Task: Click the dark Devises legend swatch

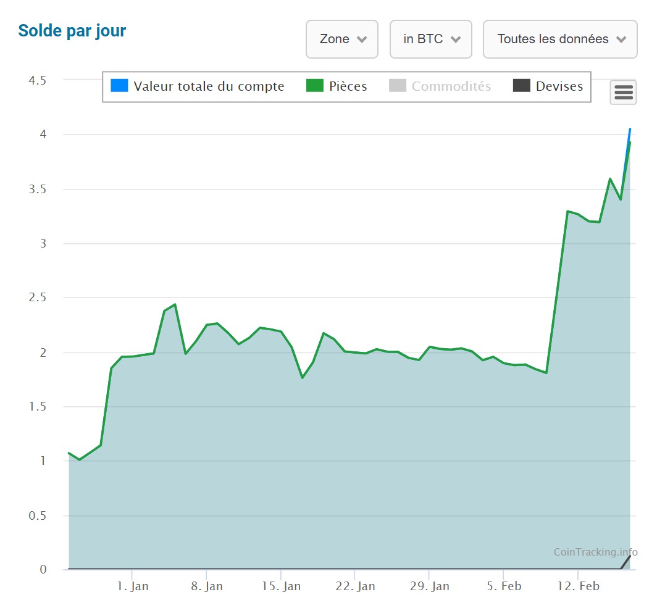Action: click(x=522, y=86)
